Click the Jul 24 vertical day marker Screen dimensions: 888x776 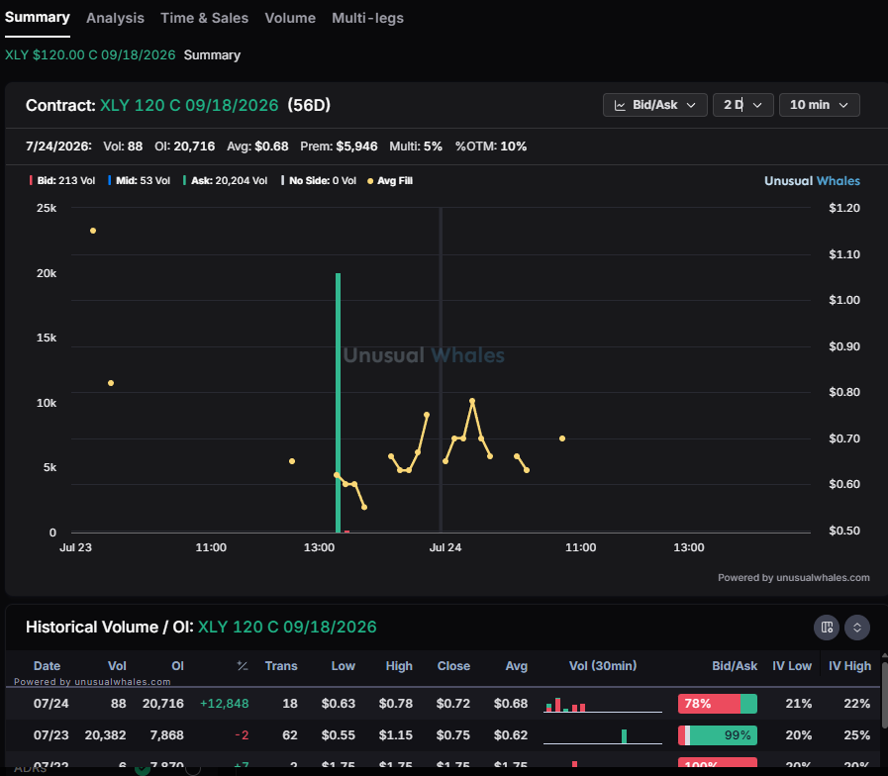(442, 370)
